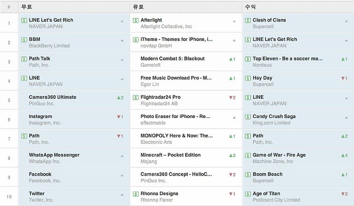This screenshot has height=206, width=354.
Task: Open WhatsApp Messenger app link
Action: pyautogui.click(x=54, y=155)
